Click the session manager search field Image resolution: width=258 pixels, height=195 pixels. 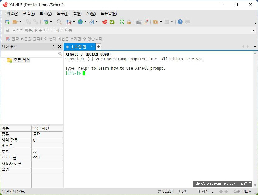[x=29, y=54]
